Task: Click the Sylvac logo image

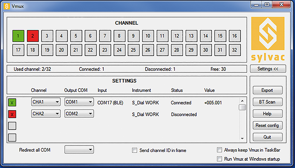Action: (x=267, y=40)
